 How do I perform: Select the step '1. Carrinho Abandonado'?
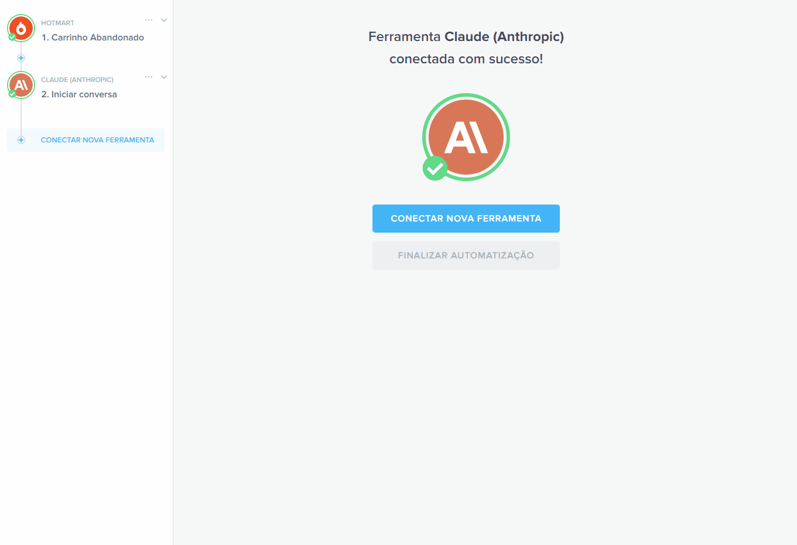pyautogui.click(x=93, y=38)
